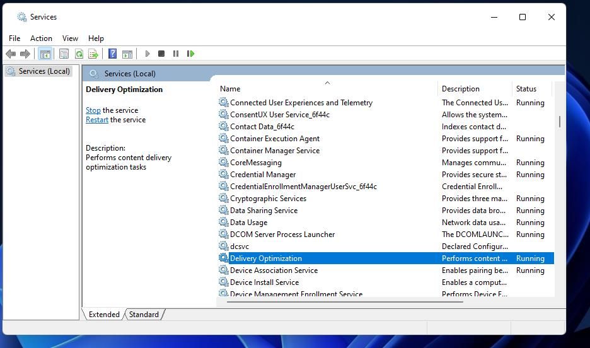This screenshot has width=590, height=348.
Task: Click the Delivery Optimization heading in details pane
Action: coord(124,90)
